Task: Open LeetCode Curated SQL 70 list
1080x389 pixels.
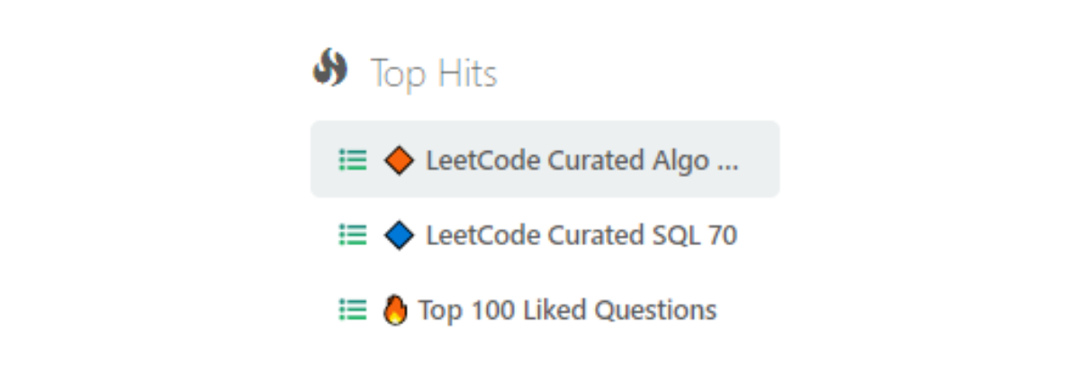Action: (x=580, y=235)
